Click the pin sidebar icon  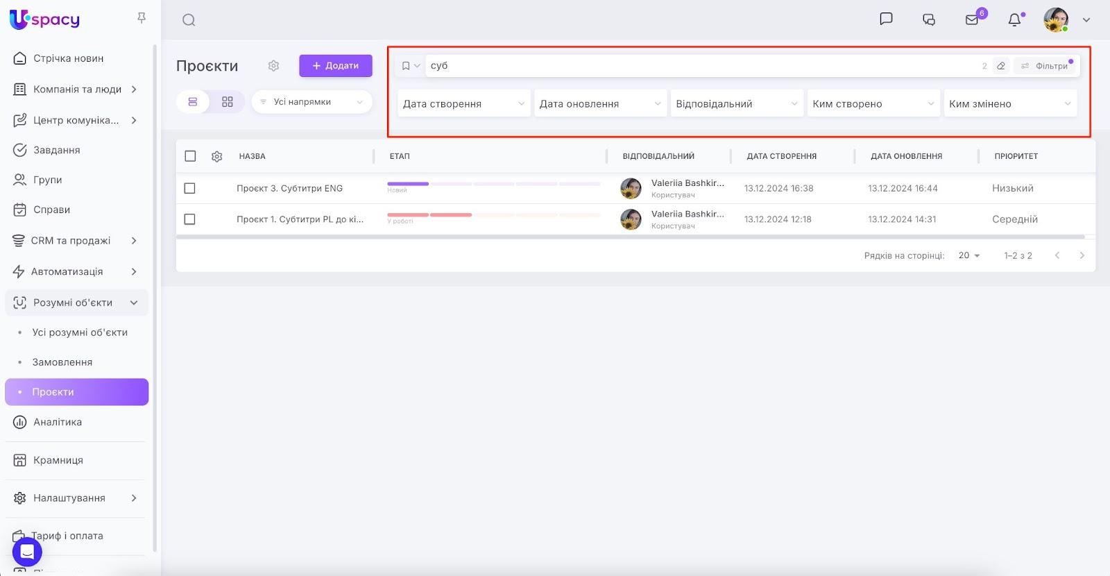pos(142,18)
